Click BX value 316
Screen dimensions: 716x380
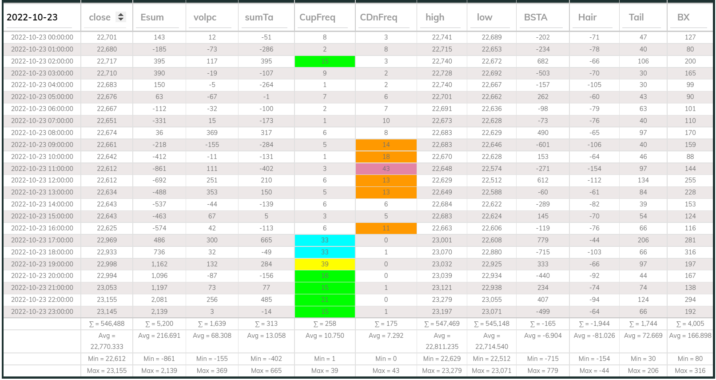(x=690, y=252)
